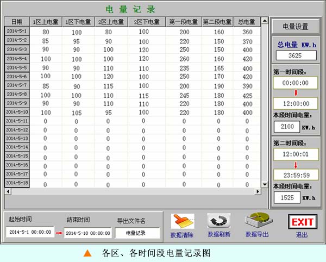
Task: Select the 2014-5-10 date row header
Action: (x=17, y=111)
